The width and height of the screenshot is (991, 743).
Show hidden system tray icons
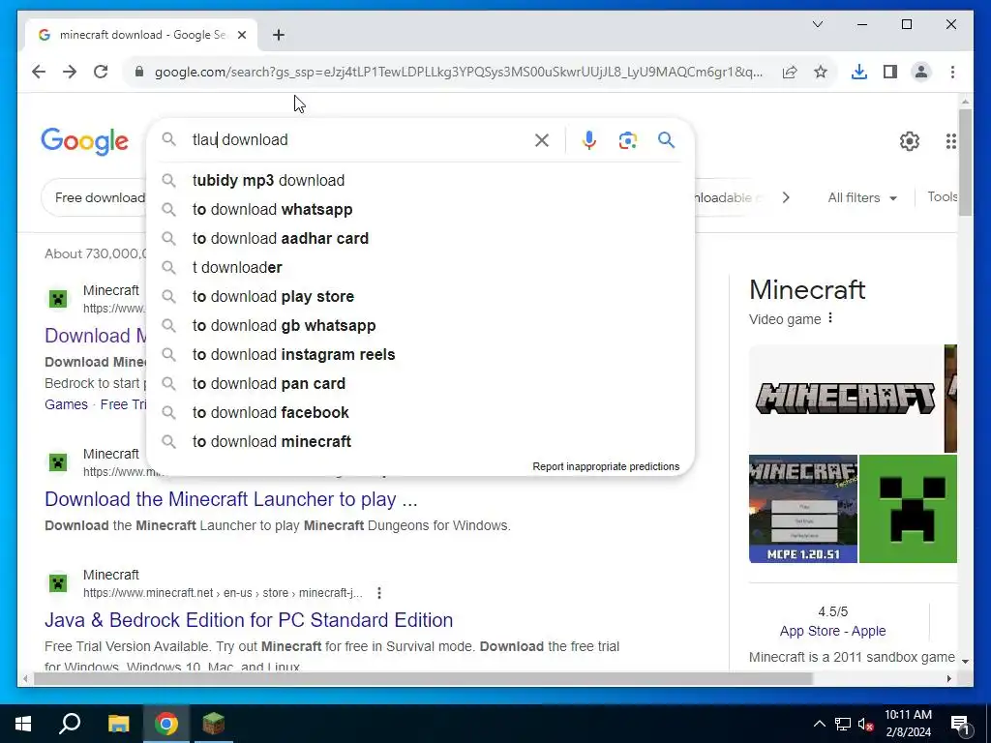pos(819,724)
